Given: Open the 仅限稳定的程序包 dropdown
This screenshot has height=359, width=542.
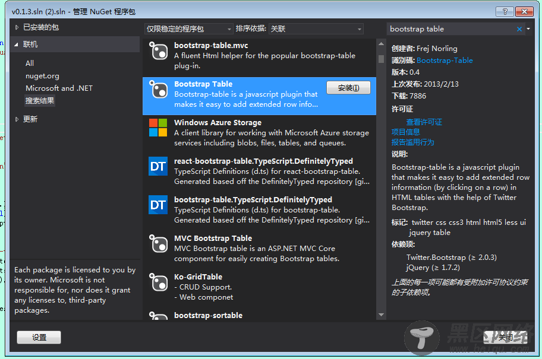Looking at the screenshot, I should [x=188, y=29].
